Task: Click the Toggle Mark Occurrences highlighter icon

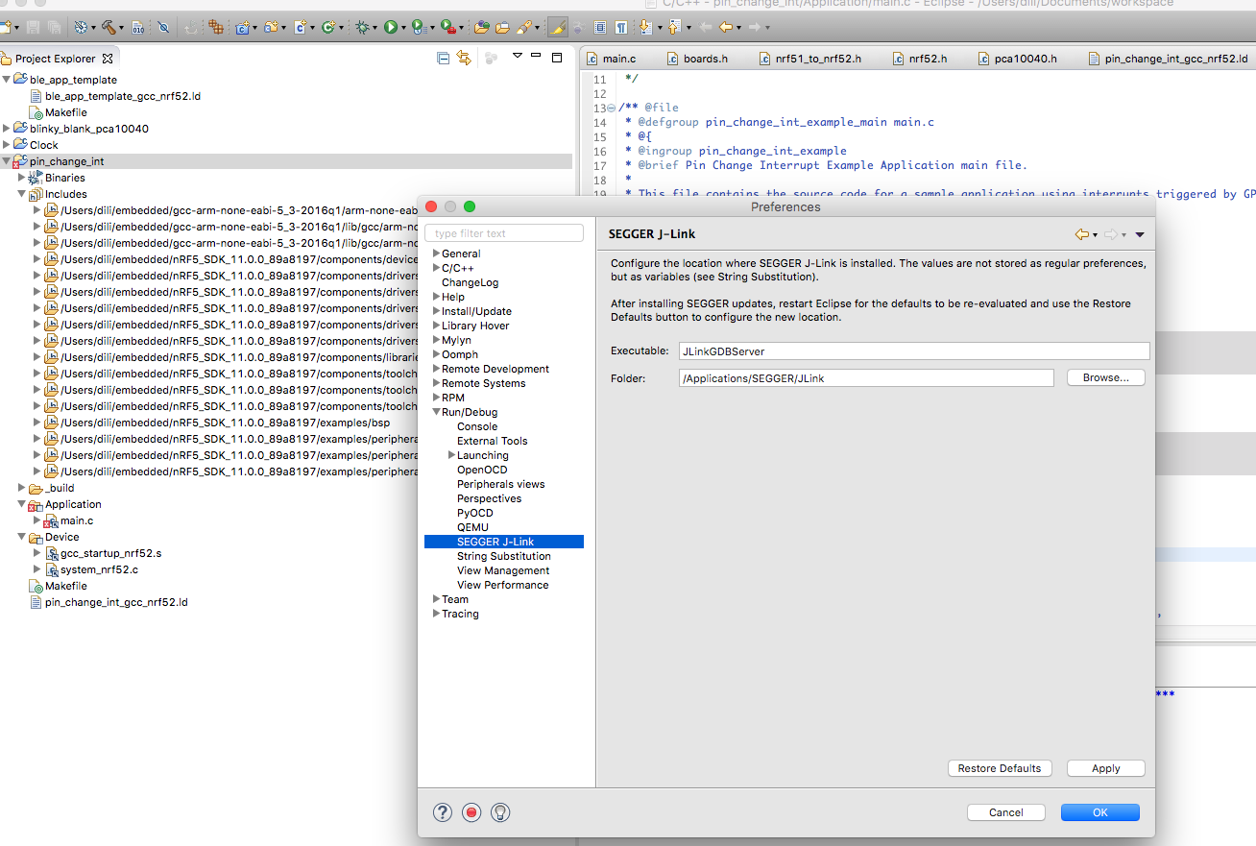Action: click(558, 28)
